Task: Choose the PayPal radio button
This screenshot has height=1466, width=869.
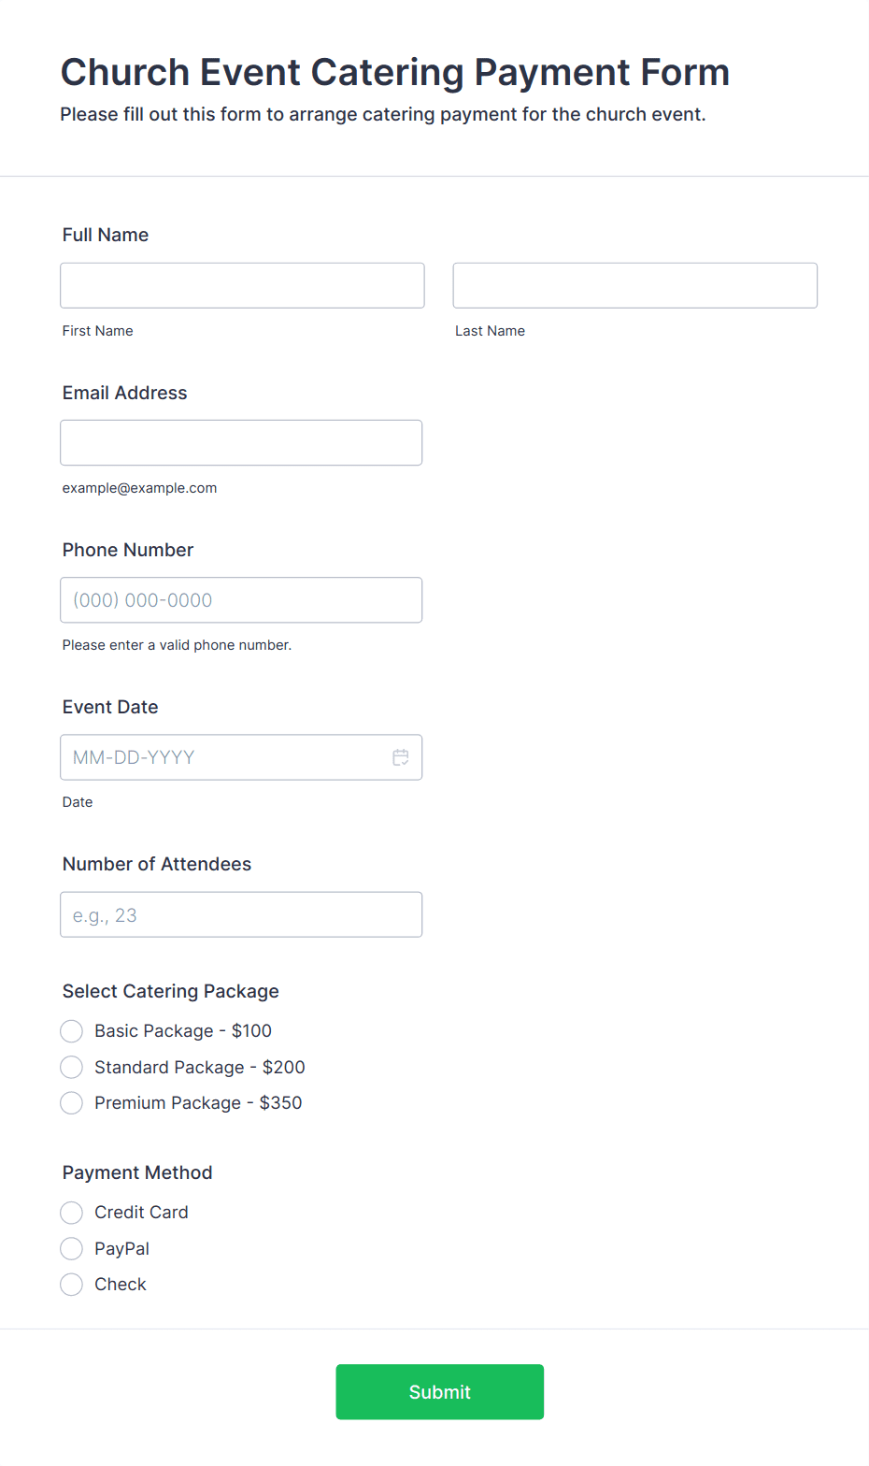Action: pos(72,1248)
